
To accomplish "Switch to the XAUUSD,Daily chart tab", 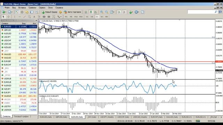I will tap(172, 117).
